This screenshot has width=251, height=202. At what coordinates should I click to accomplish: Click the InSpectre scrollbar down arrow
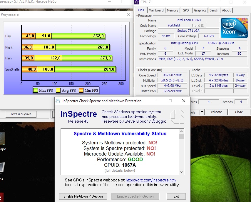click(181, 172)
